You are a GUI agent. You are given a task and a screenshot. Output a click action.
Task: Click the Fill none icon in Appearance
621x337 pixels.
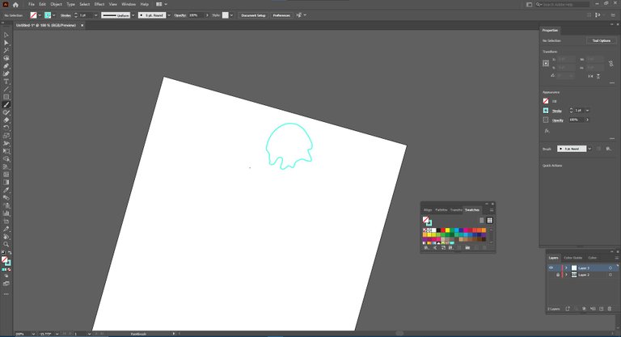coord(546,101)
